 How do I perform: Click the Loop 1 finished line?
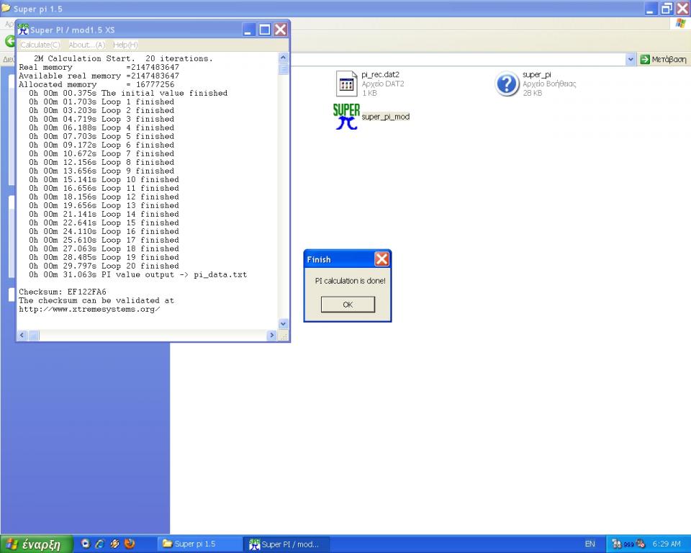(101, 102)
